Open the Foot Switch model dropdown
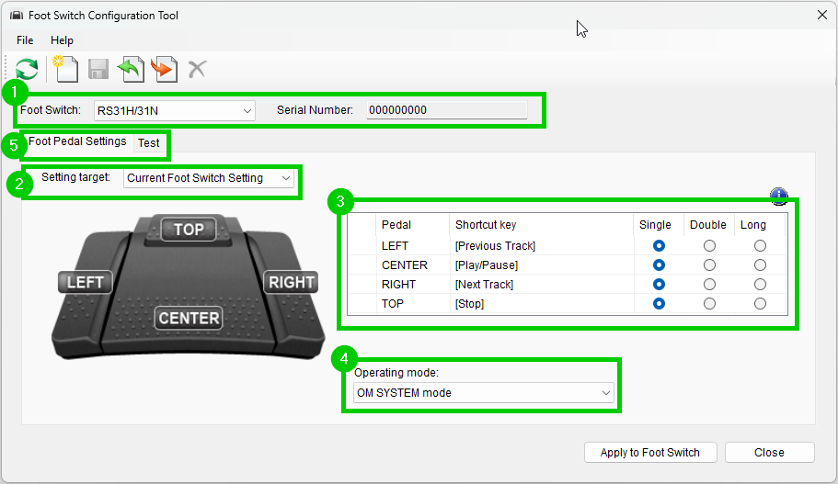This screenshot has height=484, width=838. (174, 111)
